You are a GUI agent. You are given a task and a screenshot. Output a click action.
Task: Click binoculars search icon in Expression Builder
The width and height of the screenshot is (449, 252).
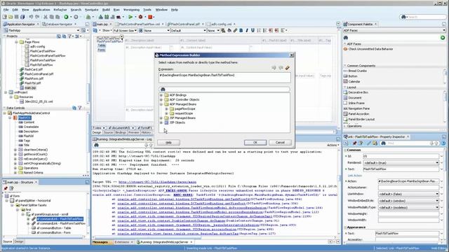point(163,90)
